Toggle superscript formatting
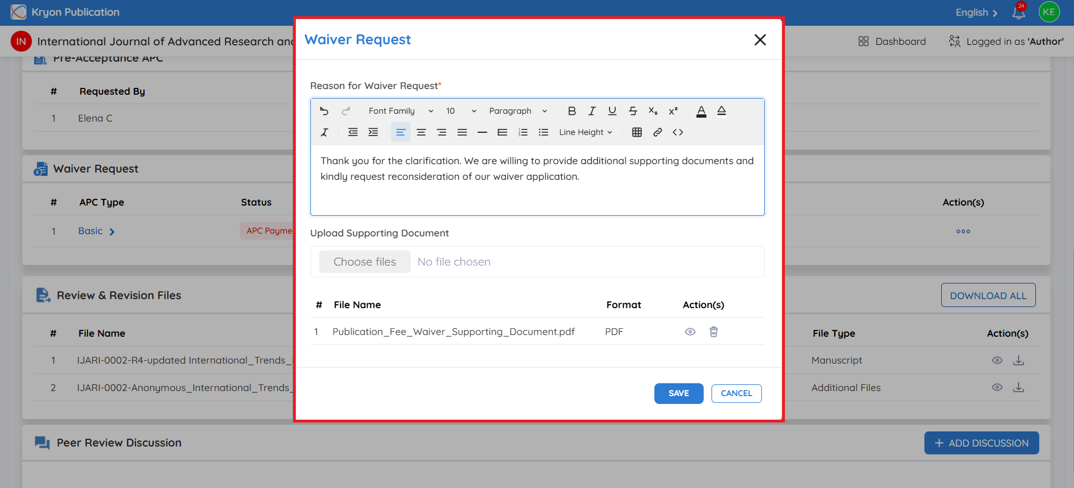This screenshot has width=1074, height=488. pos(673,111)
